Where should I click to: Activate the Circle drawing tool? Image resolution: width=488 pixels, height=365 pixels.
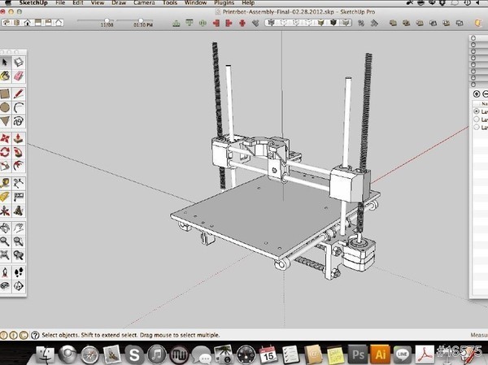click(x=6, y=106)
